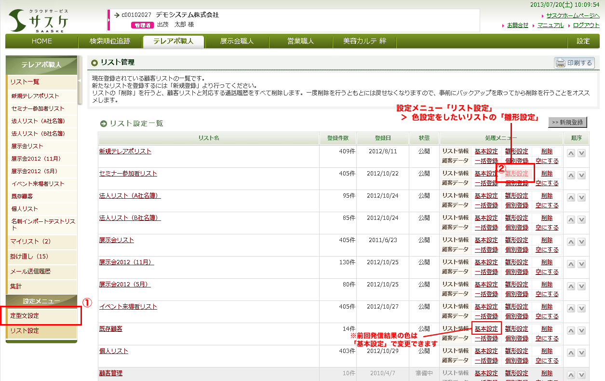Viewport: 605px width, 381px height.
Task: Click the ログアウト link
Action: (x=586, y=25)
